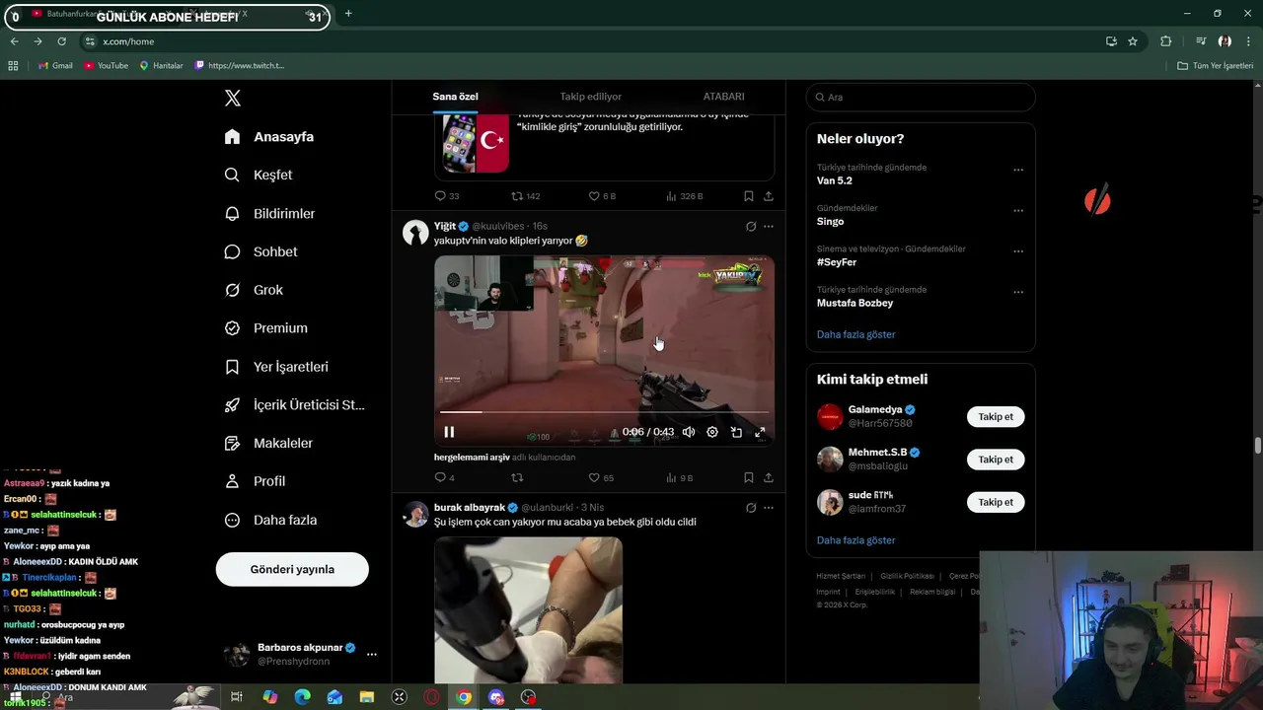Bookmark Yiğit's post
The image size is (1263, 710).
click(x=749, y=477)
